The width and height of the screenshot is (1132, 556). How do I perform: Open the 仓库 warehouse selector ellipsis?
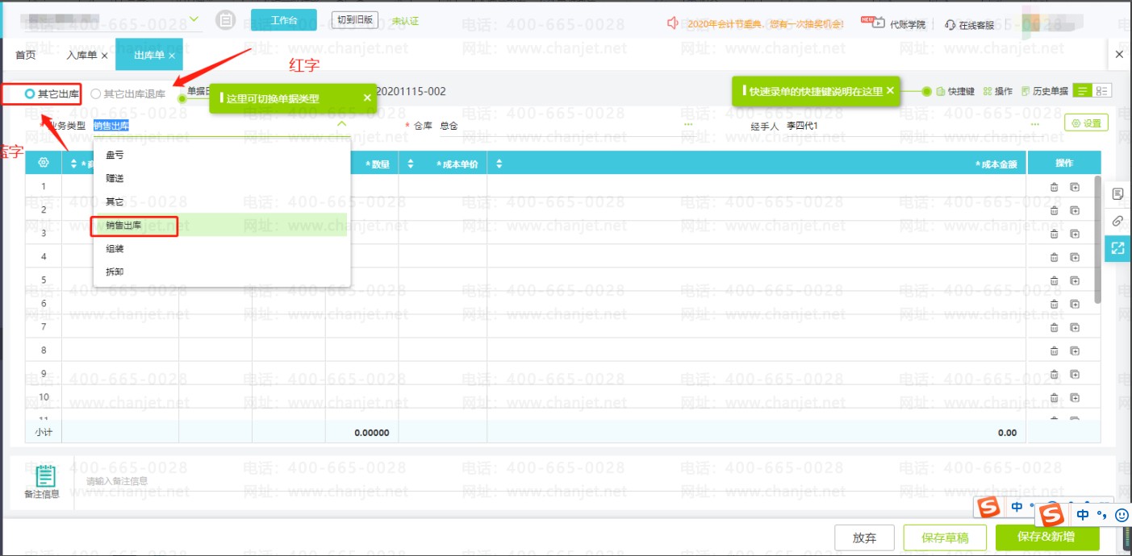click(x=687, y=126)
